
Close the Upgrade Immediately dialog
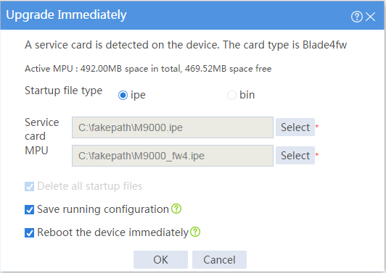click(370, 17)
